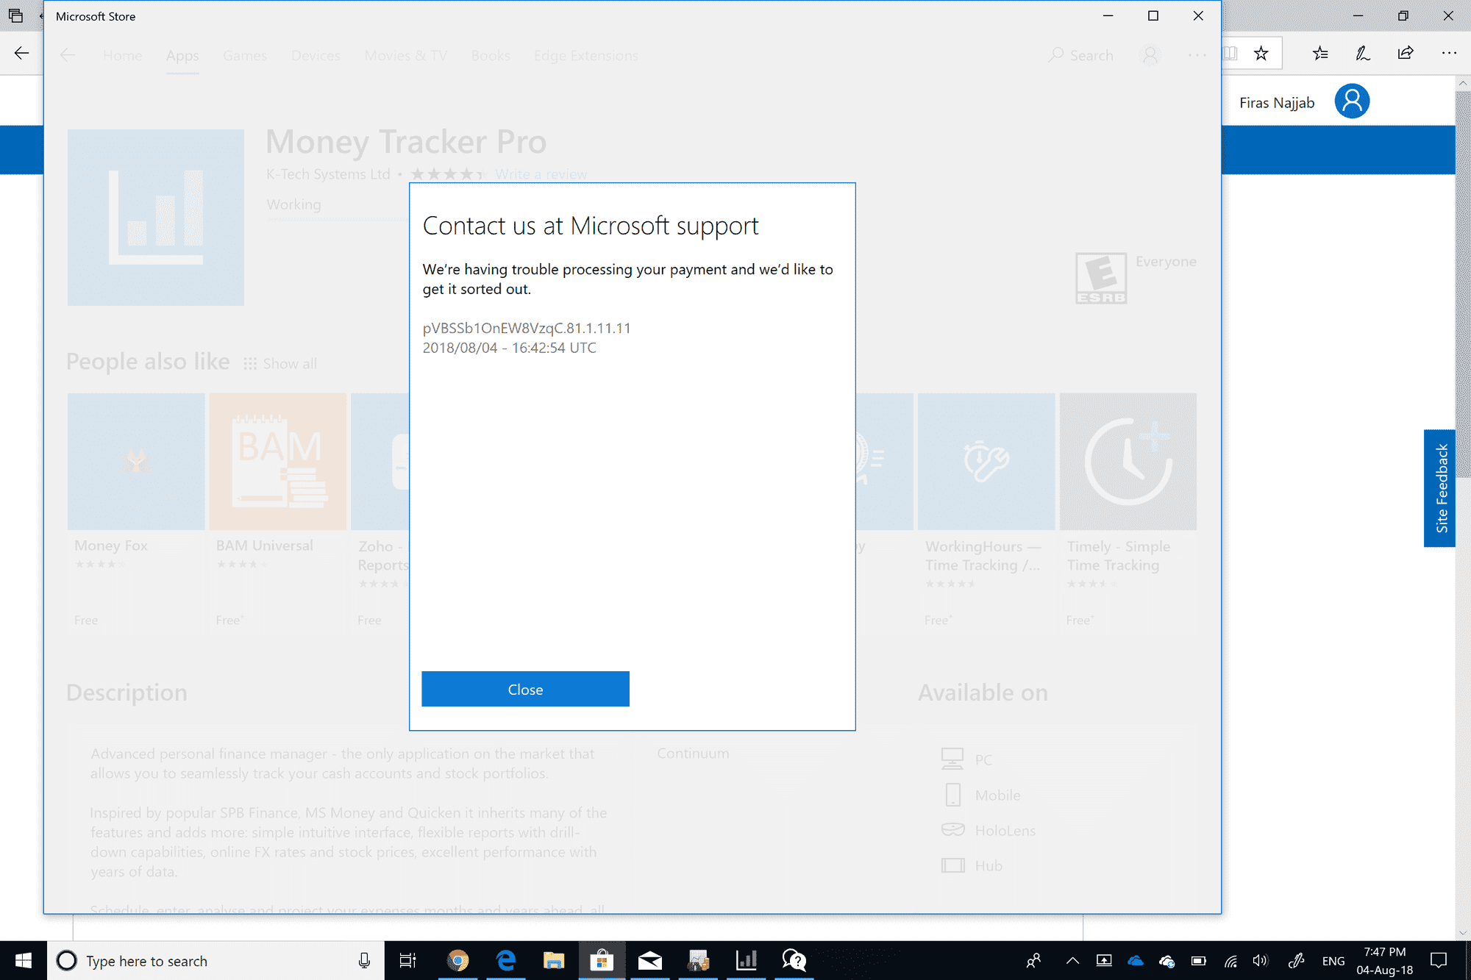The image size is (1471, 980).
Task: Open the Home tab in Microsoft Store
Action: 122,56
